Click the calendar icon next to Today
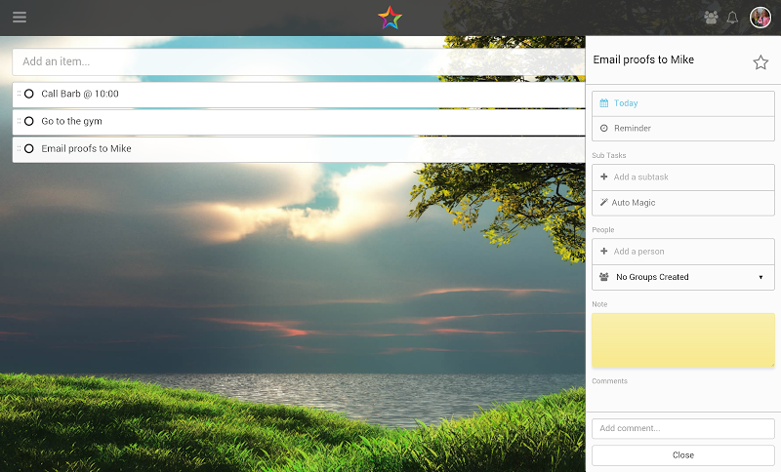 coord(603,103)
